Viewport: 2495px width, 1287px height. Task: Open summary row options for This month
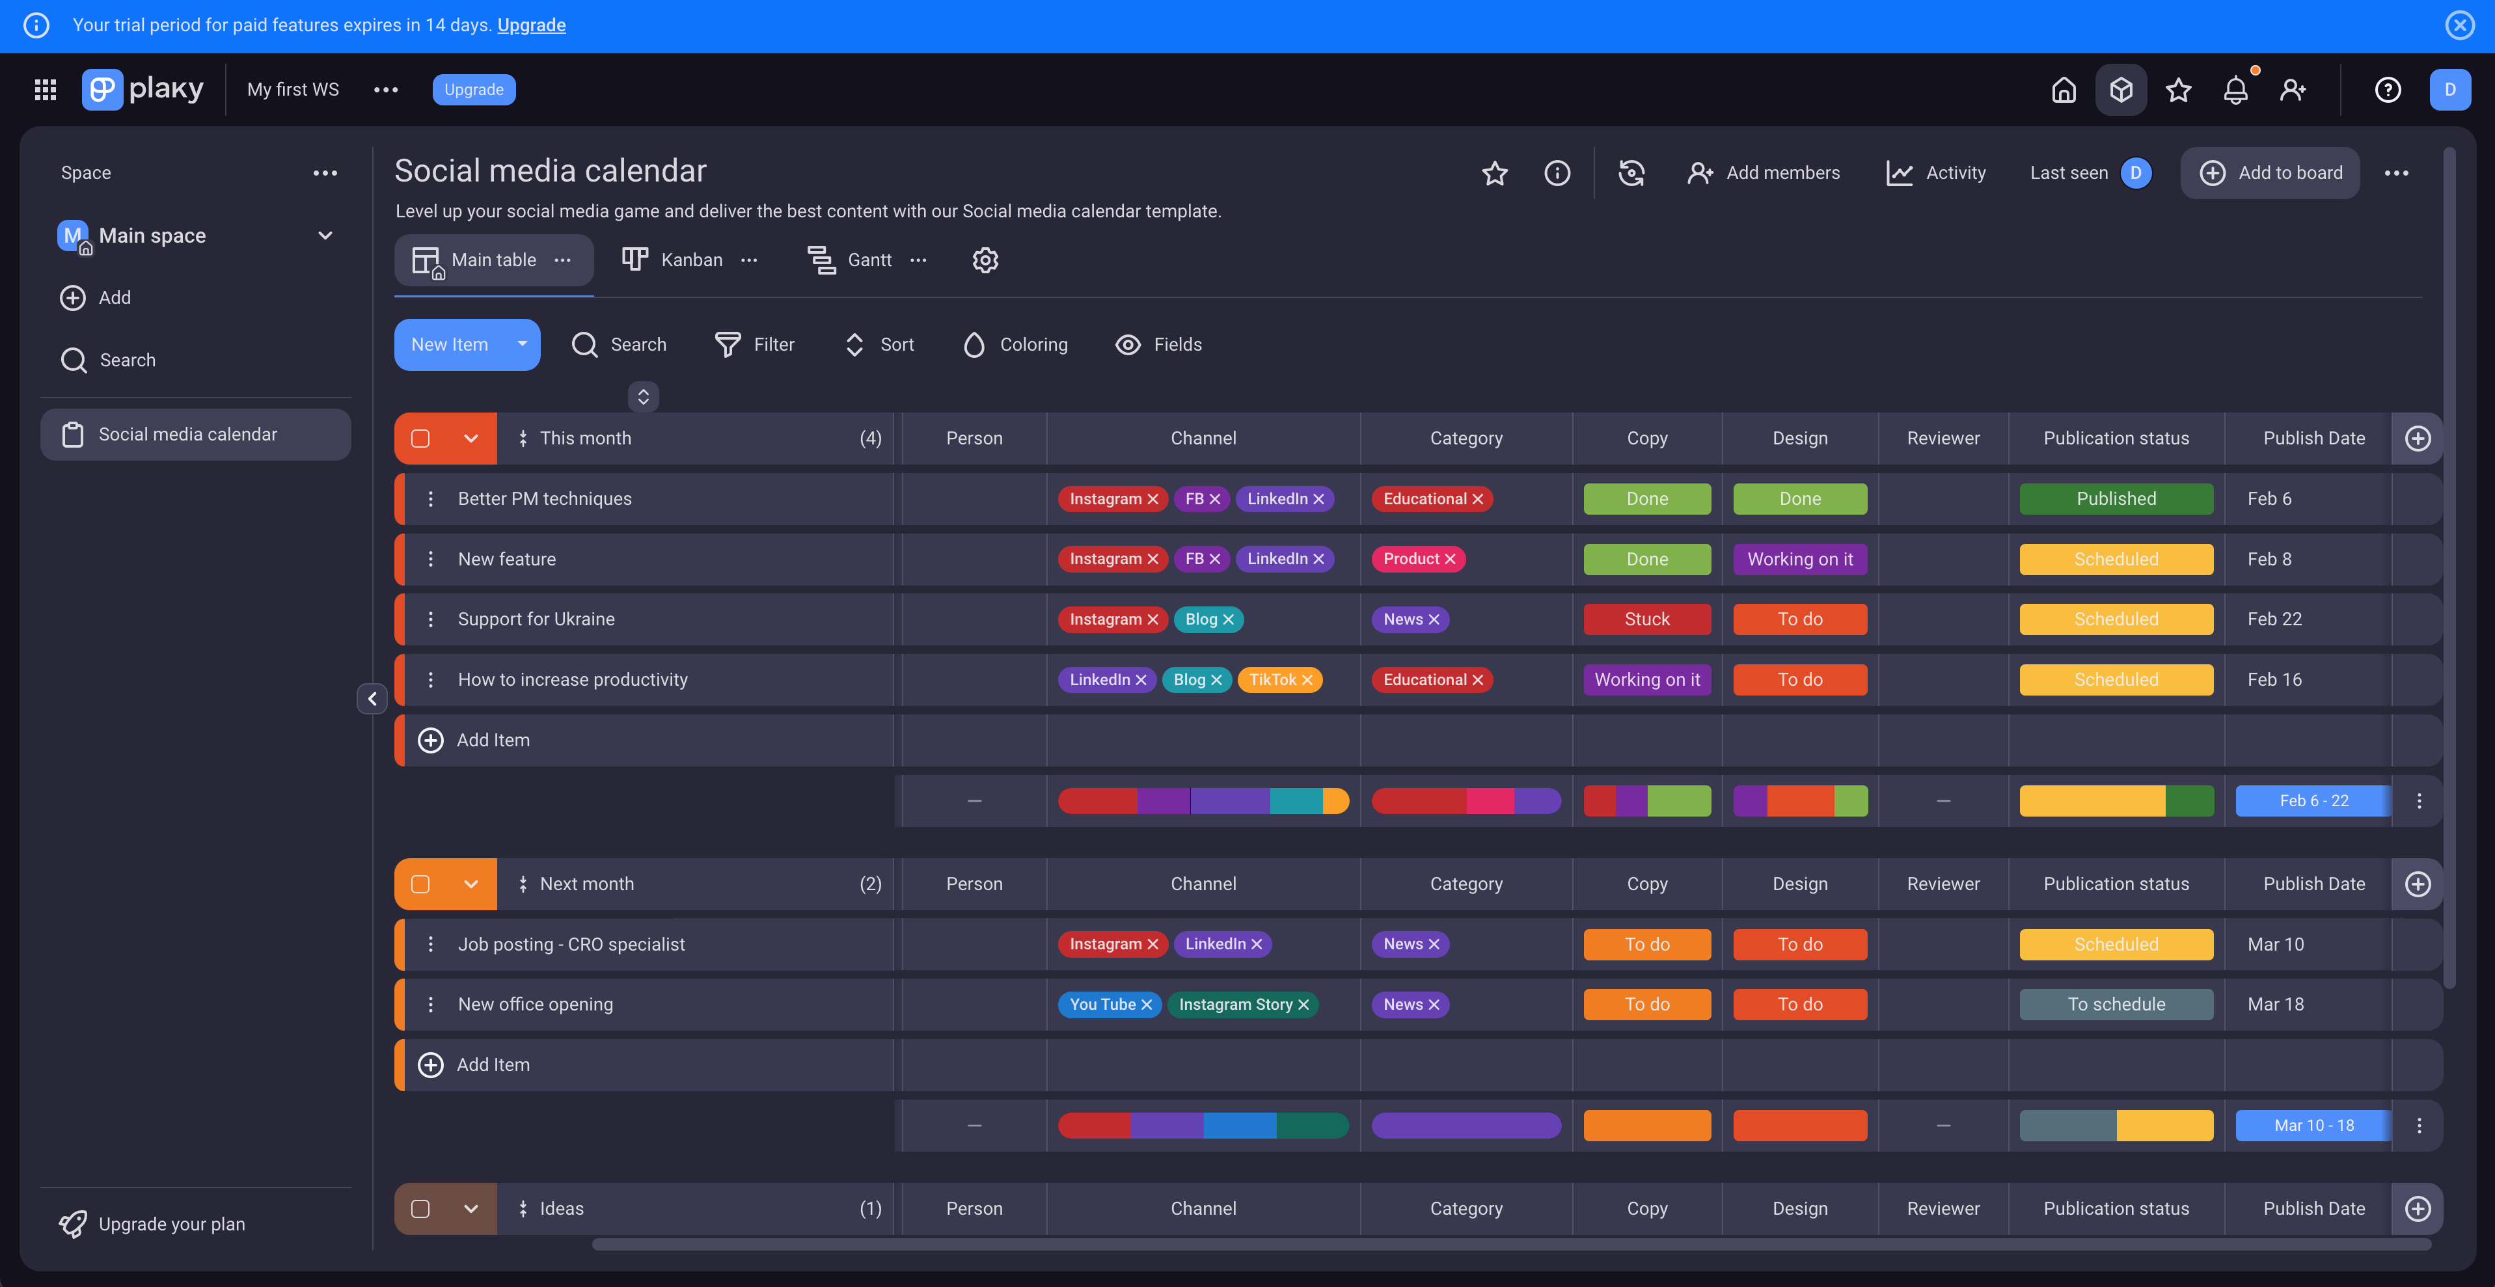[2418, 800]
